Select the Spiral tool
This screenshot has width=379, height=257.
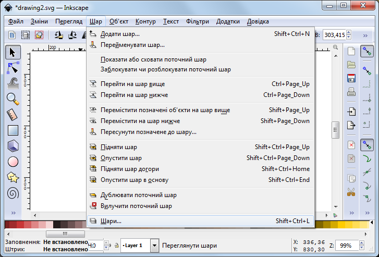(13, 193)
